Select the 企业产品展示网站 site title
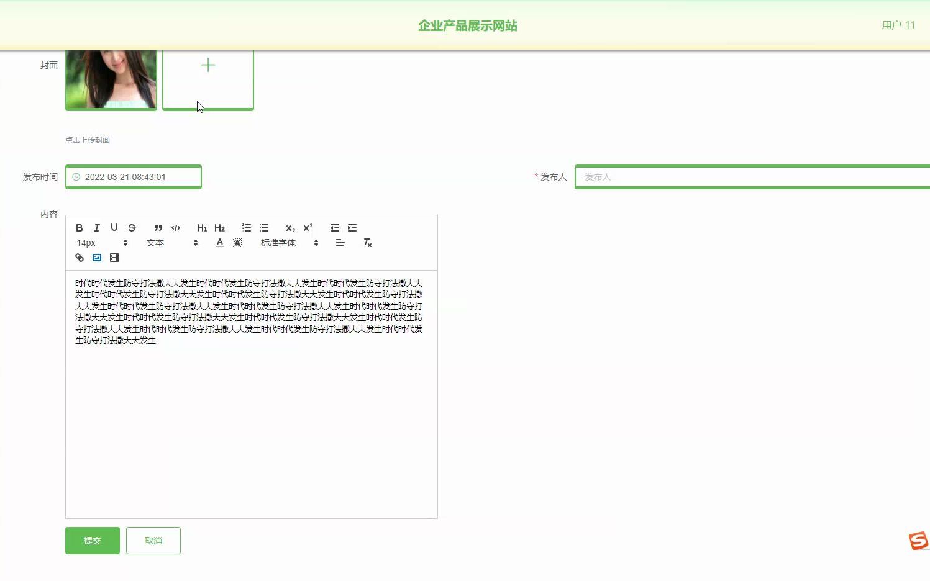Screen dimensions: 930x581 (468, 25)
